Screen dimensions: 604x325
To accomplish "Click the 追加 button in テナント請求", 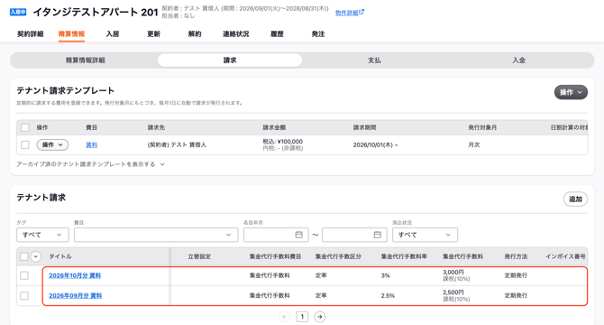I will [x=575, y=199].
